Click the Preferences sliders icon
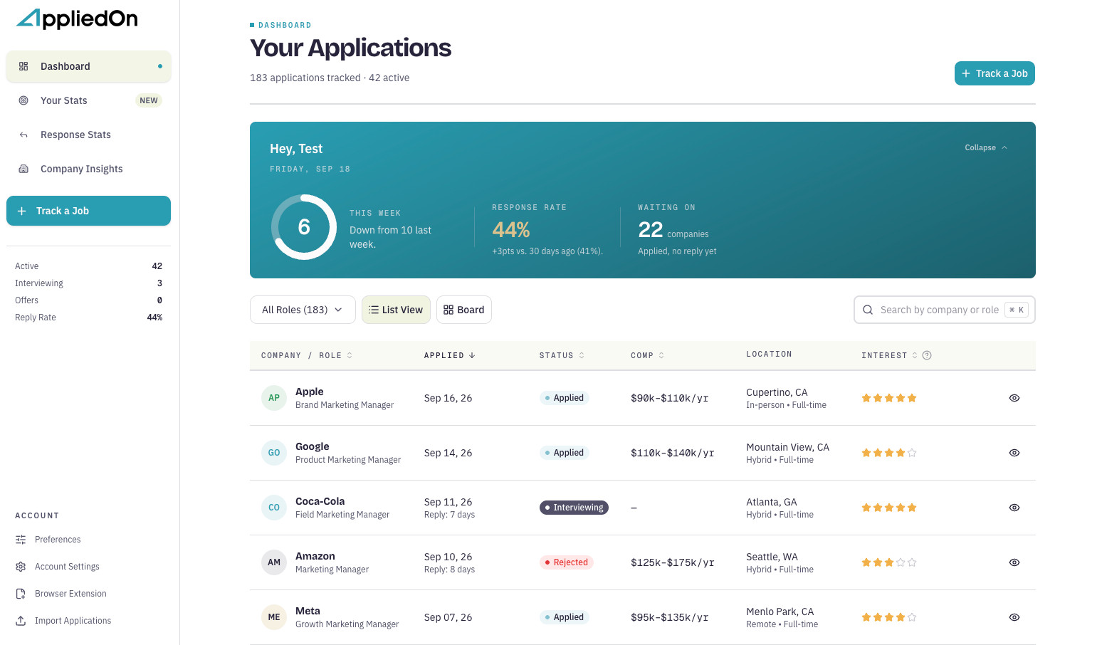Screen dimensions: 1102x645 [x=21, y=540]
